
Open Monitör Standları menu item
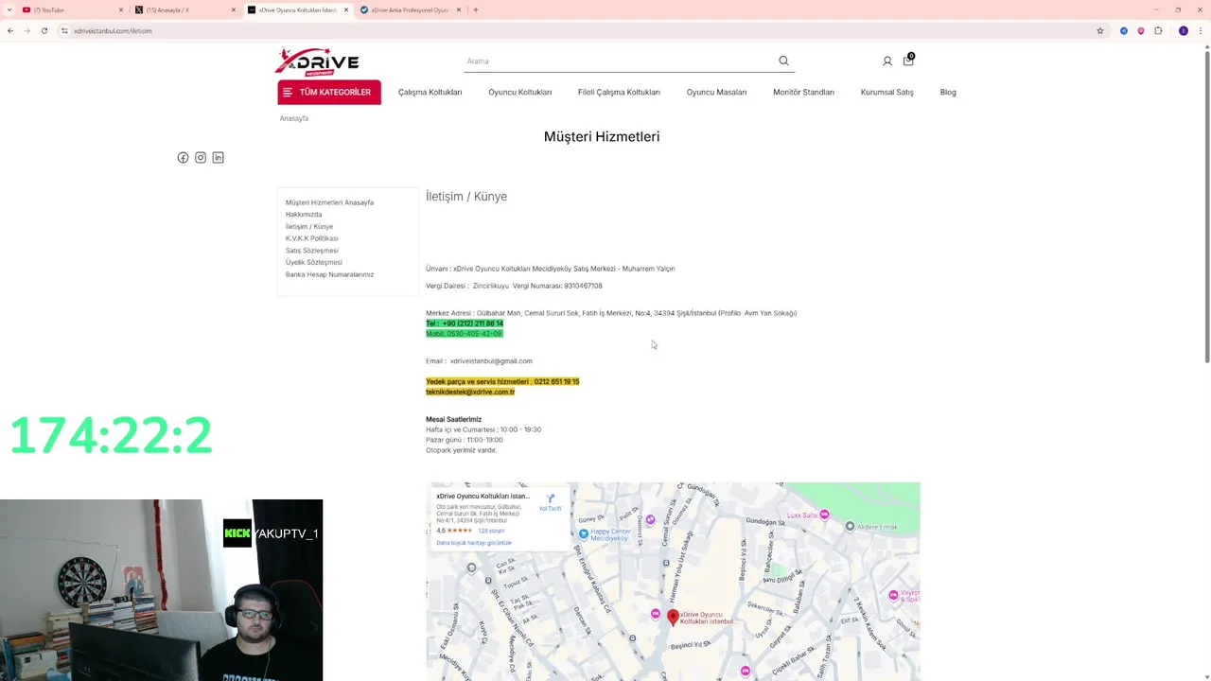[803, 92]
